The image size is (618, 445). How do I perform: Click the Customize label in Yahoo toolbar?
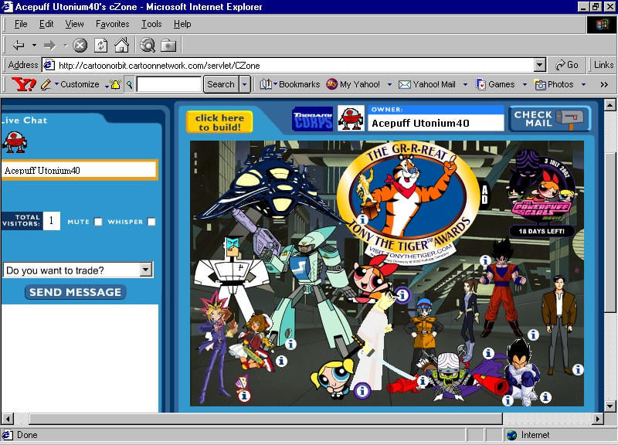tap(80, 84)
